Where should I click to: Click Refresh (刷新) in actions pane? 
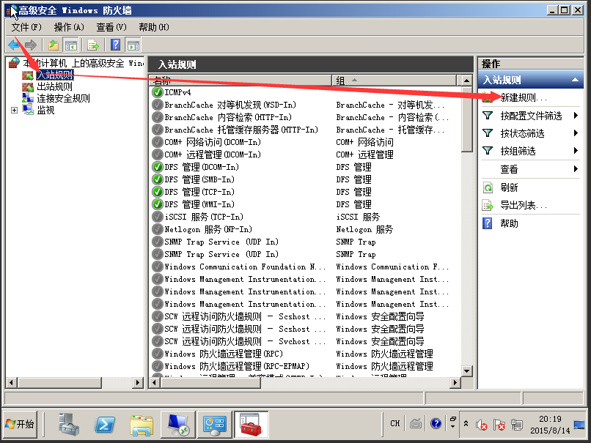(x=509, y=187)
